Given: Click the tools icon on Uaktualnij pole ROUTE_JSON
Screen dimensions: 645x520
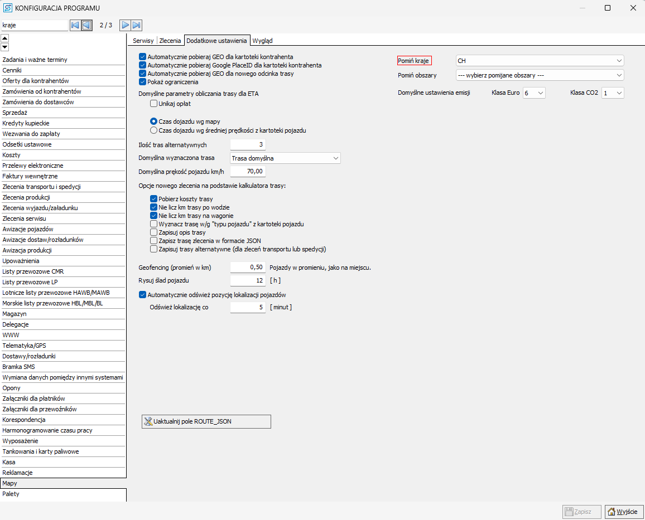Looking at the screenshot, I should click(148, 421).
